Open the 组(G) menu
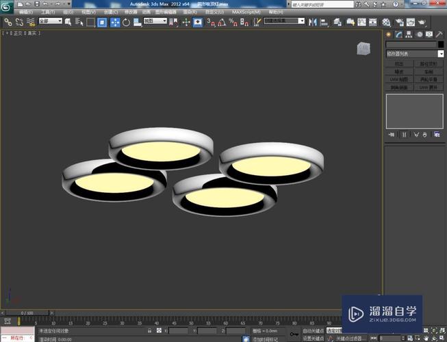The width and height of the screenshot is (447, 342). (68, 12)
